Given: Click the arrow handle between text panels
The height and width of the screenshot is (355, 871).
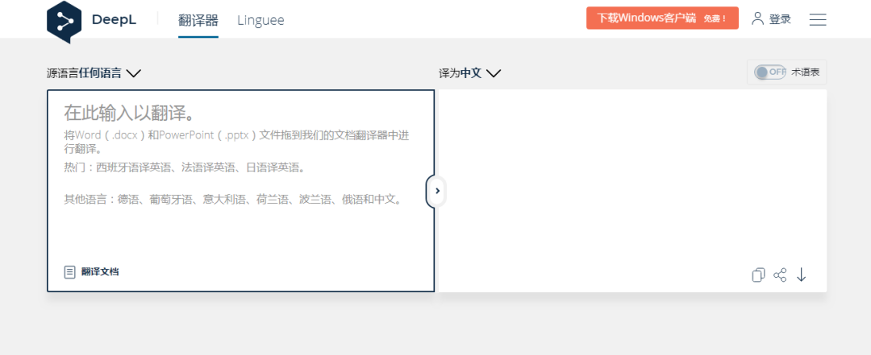Looking at the screenshot, I should (436, 191).
